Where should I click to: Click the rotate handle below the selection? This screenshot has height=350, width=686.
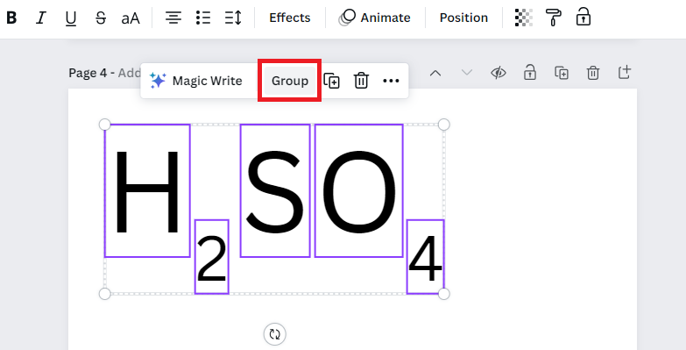coord(275,335)
